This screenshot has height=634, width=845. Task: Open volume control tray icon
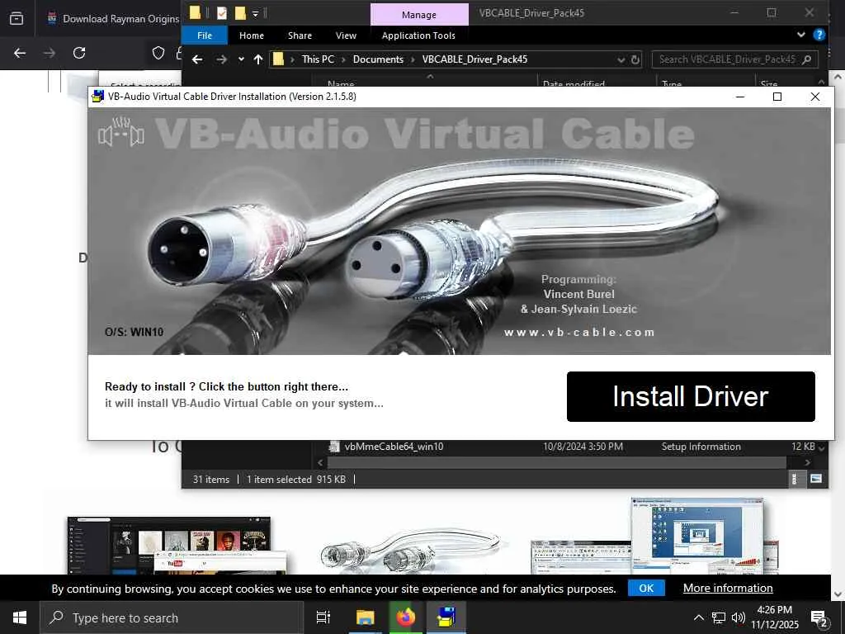coord(739,617)
